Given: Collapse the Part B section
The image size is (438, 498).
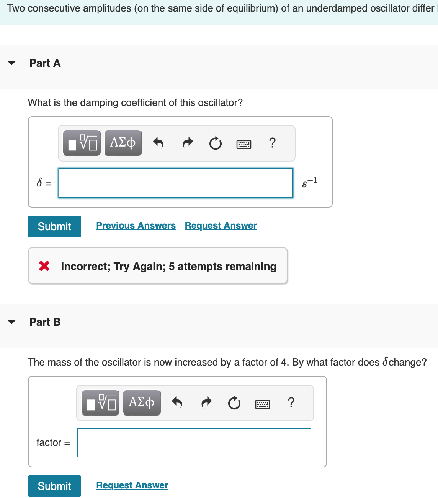Looking at the screenshot, I should (x=12, y=322).
